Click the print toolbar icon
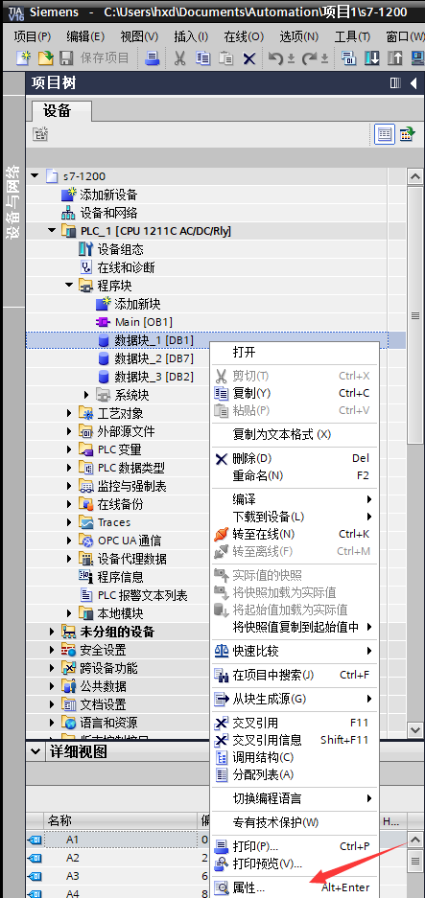 pos(152,58)
